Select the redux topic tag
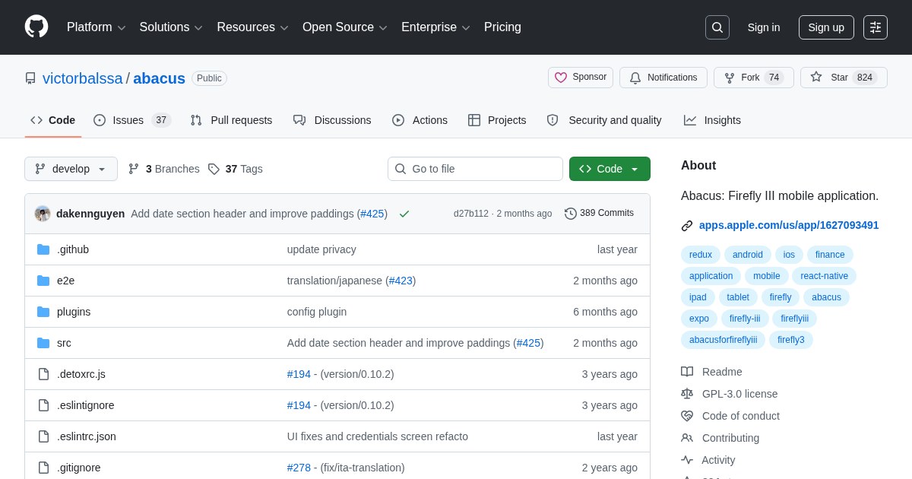 (x=701, y=255)
